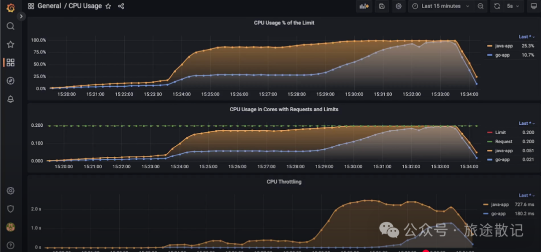Sort the cores panel legend by Last
Image resolution: width=541 pixels, height=252 pixels.
tap(527, 123)
